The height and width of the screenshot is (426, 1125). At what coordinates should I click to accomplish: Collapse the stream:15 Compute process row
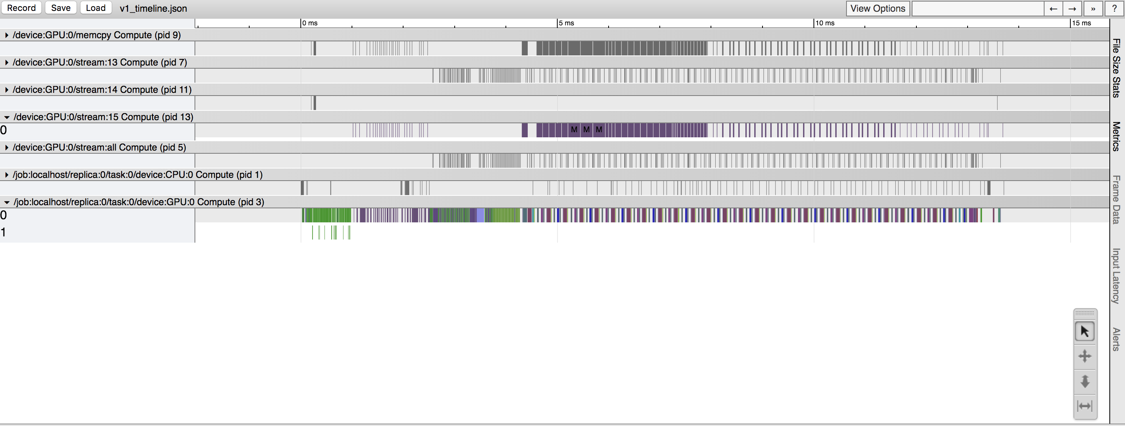6,117
